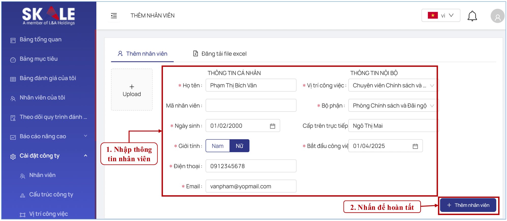The image size is (507, 221).
Task: Click the SKALE logo
Action: tap(49, 16)
